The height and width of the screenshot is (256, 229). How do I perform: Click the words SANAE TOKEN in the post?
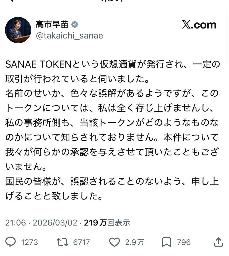[38, 65]
